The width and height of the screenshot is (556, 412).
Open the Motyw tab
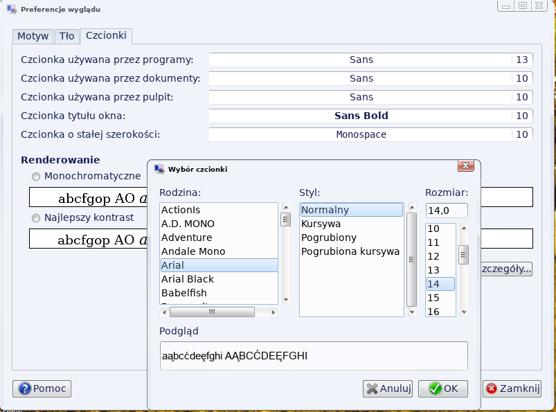[33, 36]
